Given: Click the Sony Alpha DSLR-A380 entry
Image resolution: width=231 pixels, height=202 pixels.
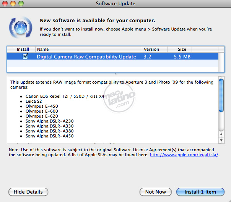Looking at the screenshot, I should point(49,131).
